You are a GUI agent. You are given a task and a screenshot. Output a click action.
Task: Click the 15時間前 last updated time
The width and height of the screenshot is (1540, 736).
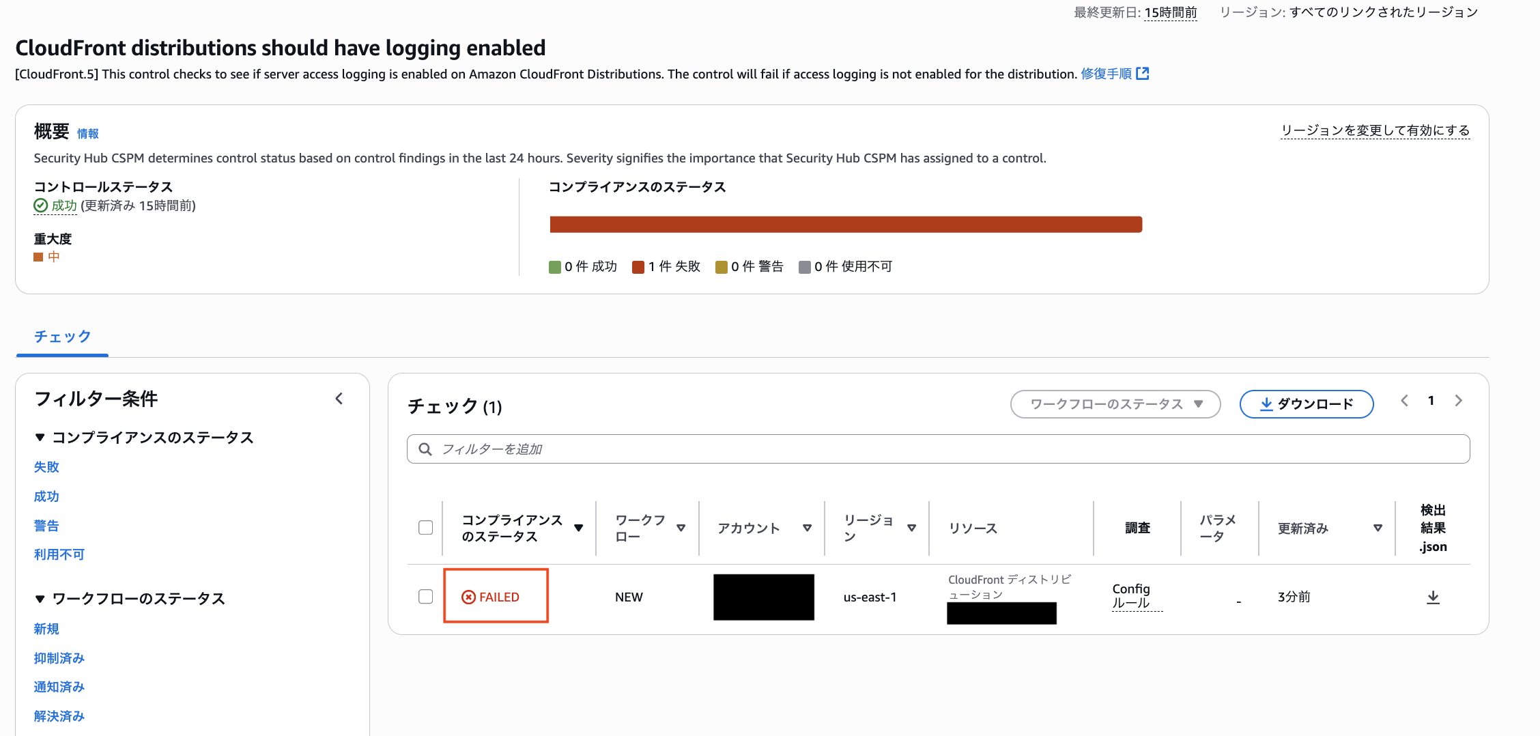[1171, 12]
